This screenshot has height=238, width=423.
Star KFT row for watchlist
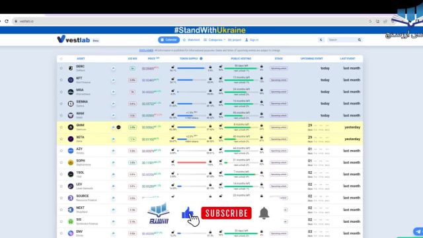pyautogui.click(x=61, y=80)
